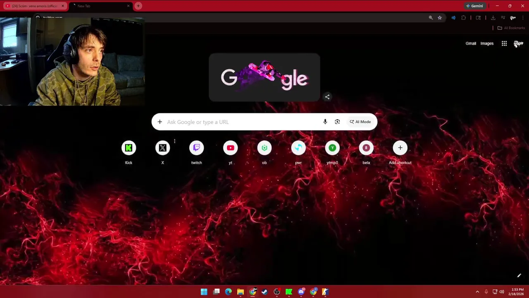
Task: Share the Google Doodle
Action: pos(327,97)
